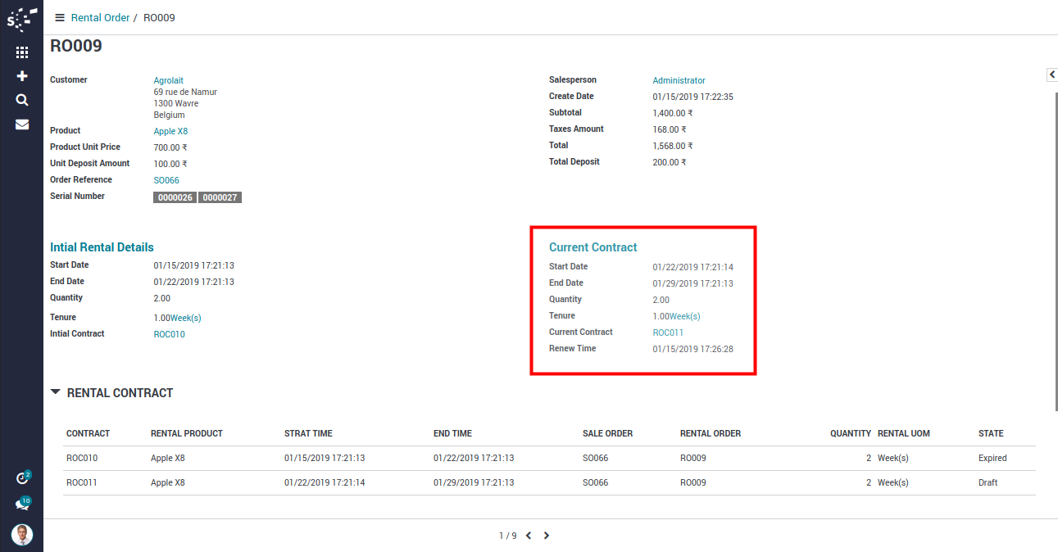Open search from the sidebar magnifier
Viewport: 1058px width, 552px height.
point(22,100)
